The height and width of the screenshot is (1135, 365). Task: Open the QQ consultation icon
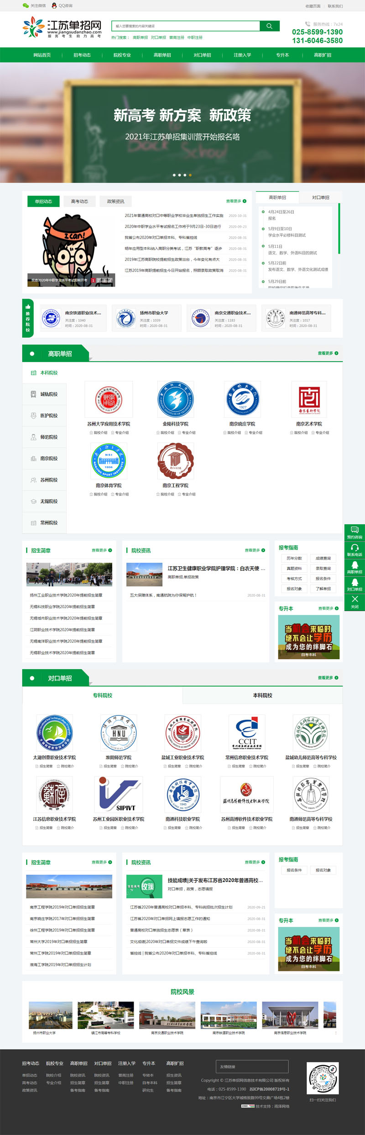coord(54,5)
